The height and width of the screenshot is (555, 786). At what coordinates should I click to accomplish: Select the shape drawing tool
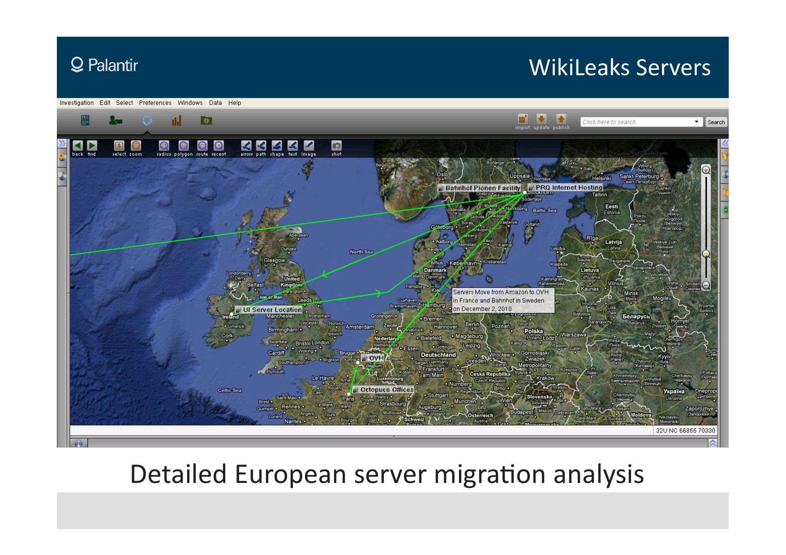(277, 146)
